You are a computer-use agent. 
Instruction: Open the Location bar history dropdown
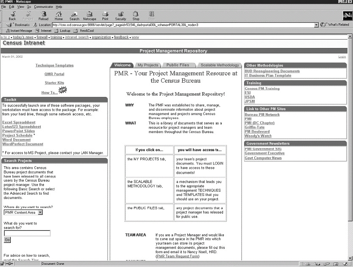click(316, 25)
